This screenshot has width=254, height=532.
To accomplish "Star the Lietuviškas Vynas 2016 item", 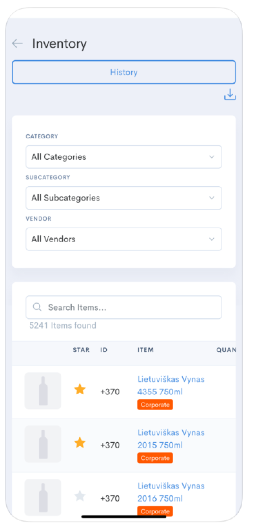I will (80, 496).
